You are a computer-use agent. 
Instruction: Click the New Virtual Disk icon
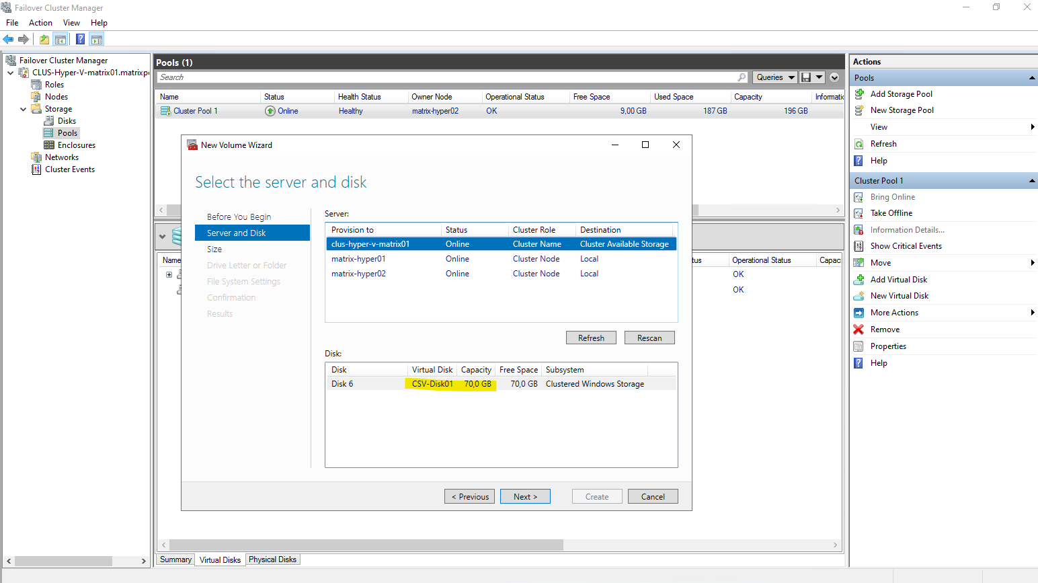tap(859, 296)
